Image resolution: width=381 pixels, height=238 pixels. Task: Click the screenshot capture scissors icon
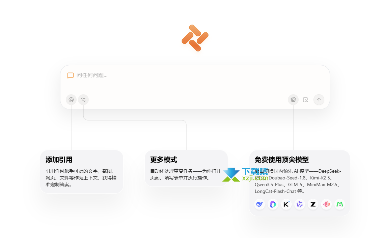pyautogui.click(x=305, y=100)
